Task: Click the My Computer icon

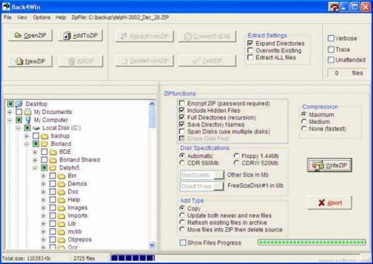Action: pyautogui.click(x=27, y=120)
